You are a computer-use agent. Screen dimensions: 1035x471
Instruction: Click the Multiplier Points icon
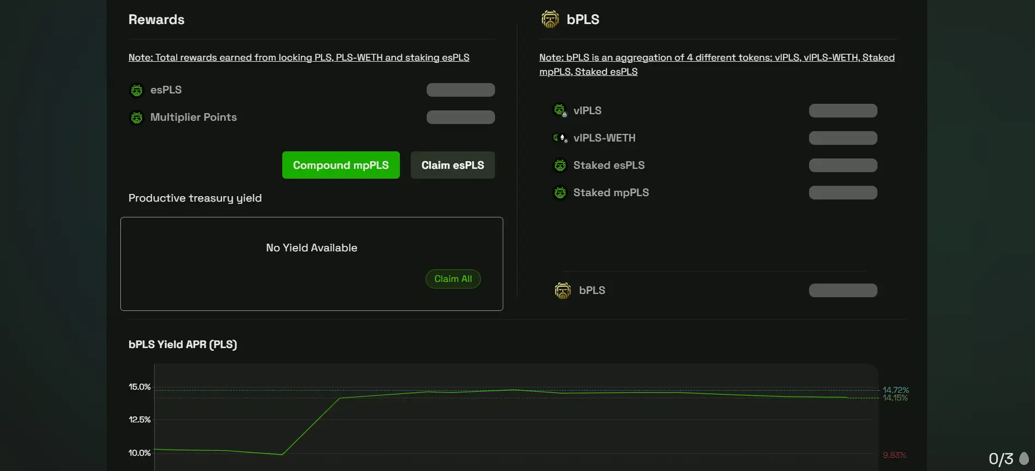[x=137, y=117]
